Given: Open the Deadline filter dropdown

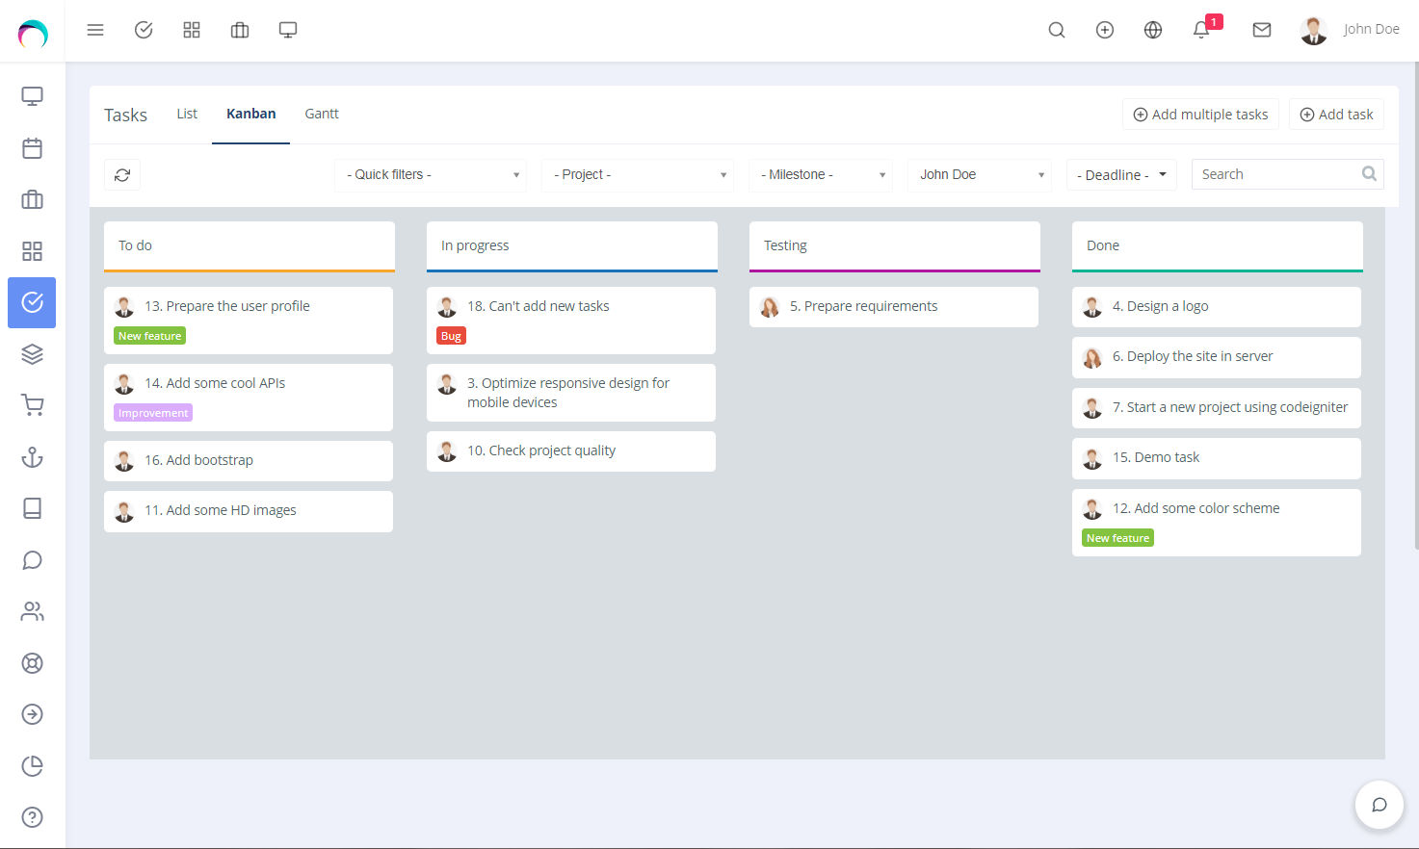Looking at the screenshot, I should pos(1120,174).
